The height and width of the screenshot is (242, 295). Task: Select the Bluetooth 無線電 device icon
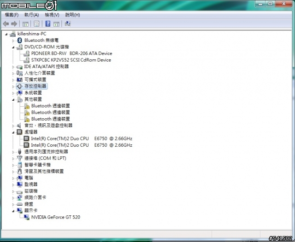point(19,40)
